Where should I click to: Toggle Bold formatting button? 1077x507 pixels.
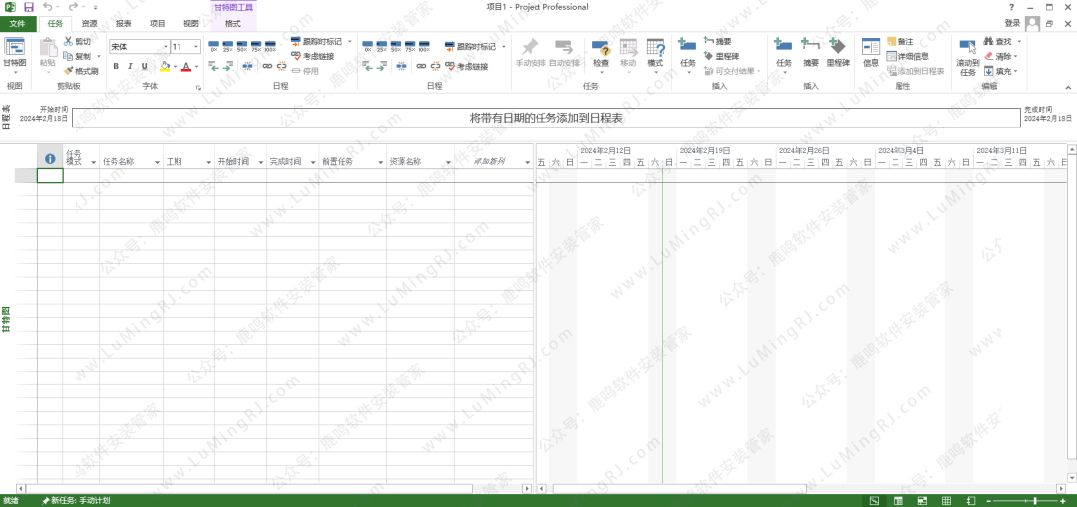116,67
